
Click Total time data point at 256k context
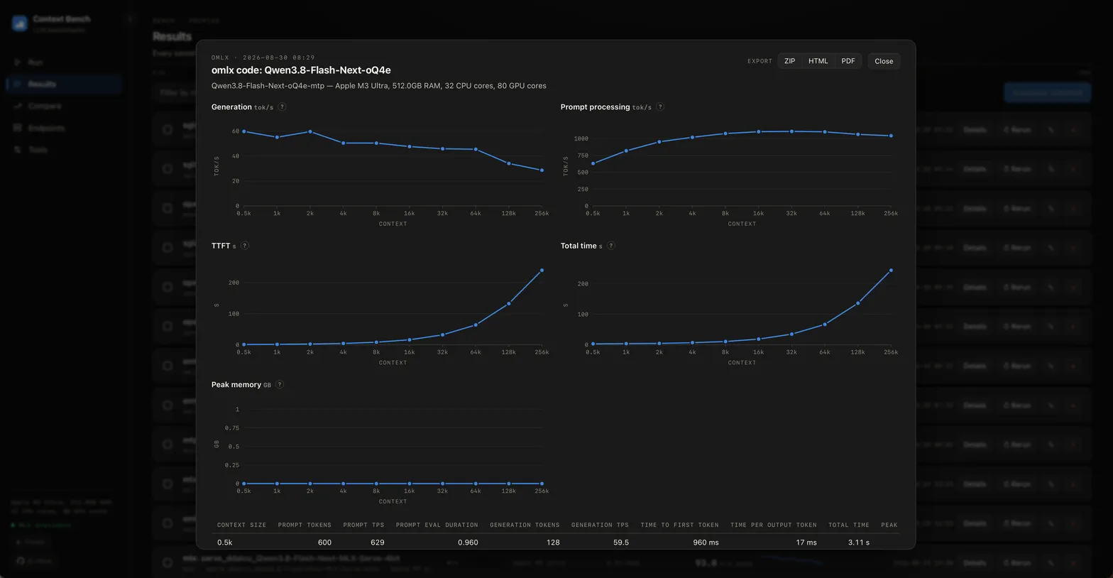click(x=891, y=270)
